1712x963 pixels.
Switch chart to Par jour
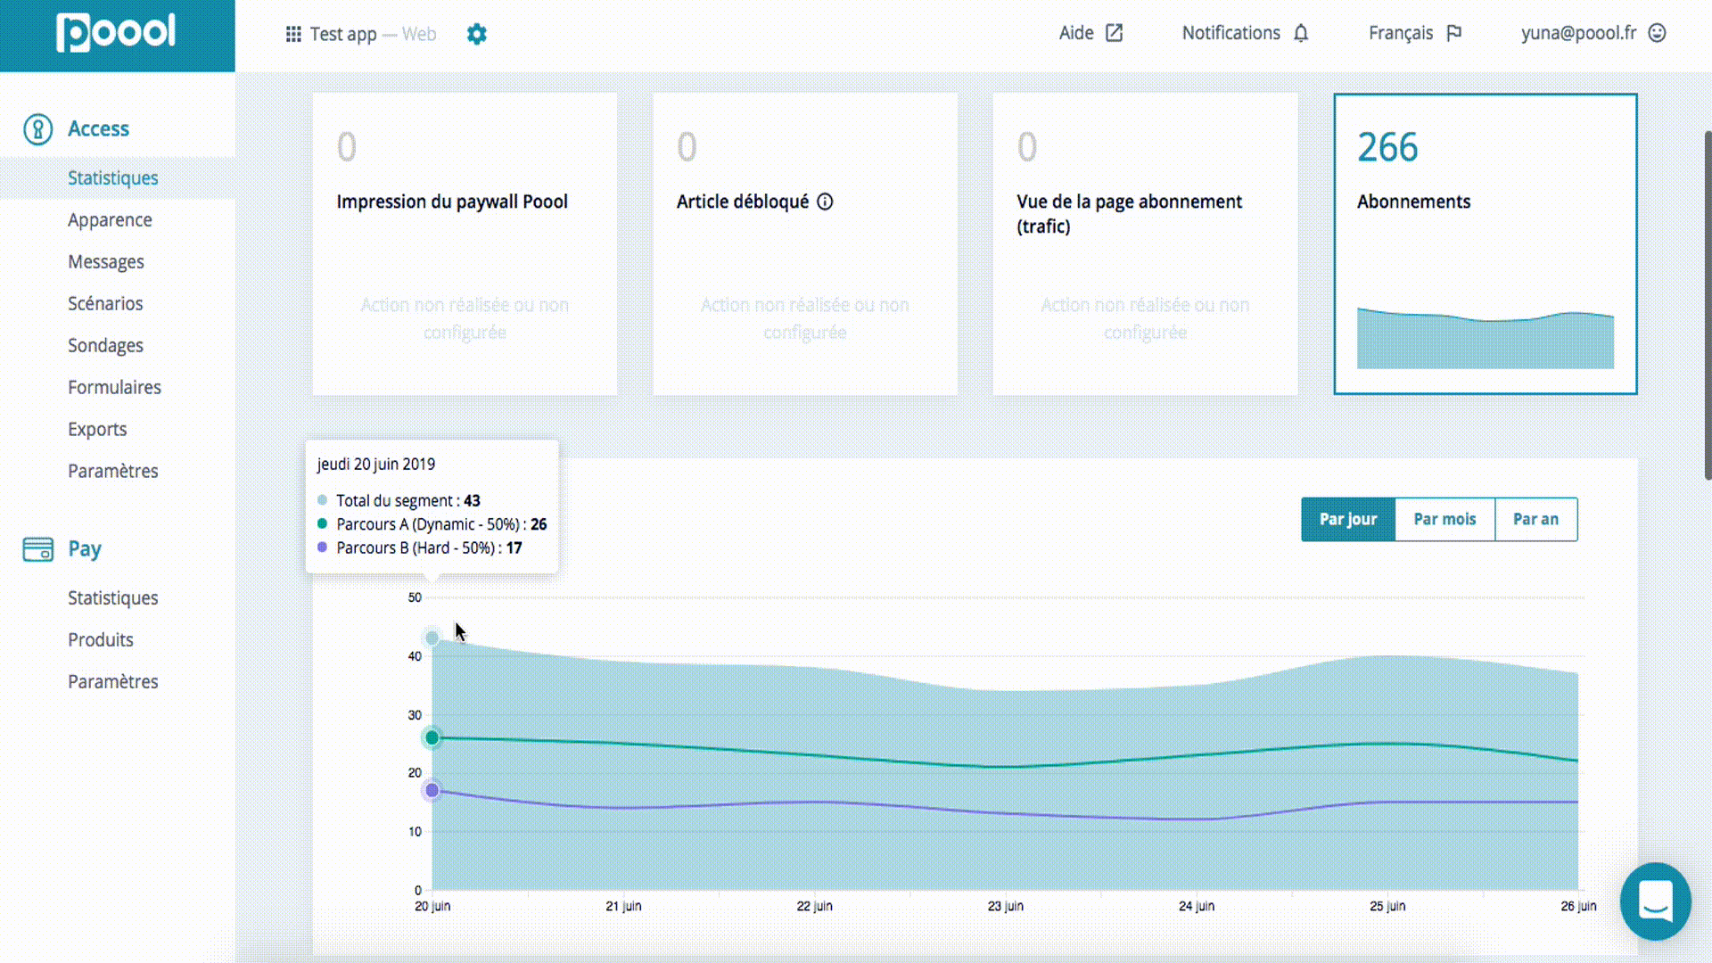(x=1347, y=519)
